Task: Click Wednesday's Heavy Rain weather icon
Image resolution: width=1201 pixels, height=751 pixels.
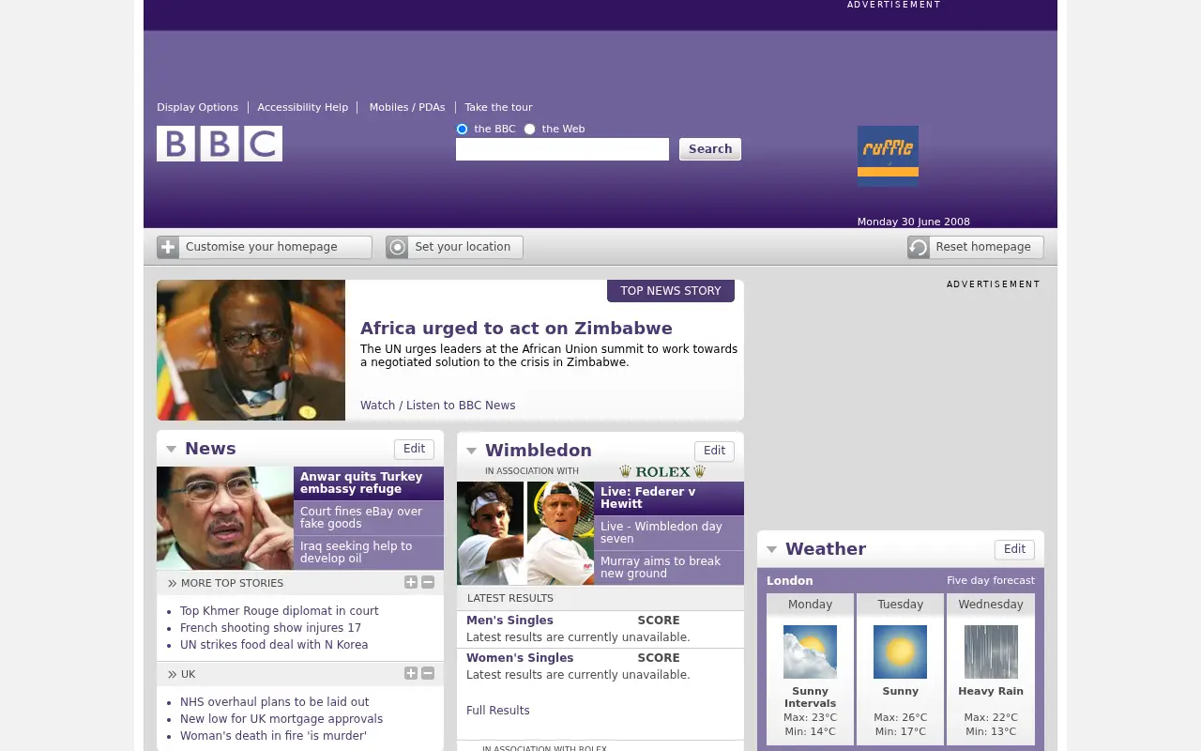Action: coord(991,651)
